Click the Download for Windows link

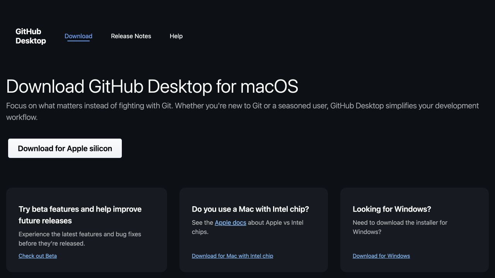coord(381,256)
